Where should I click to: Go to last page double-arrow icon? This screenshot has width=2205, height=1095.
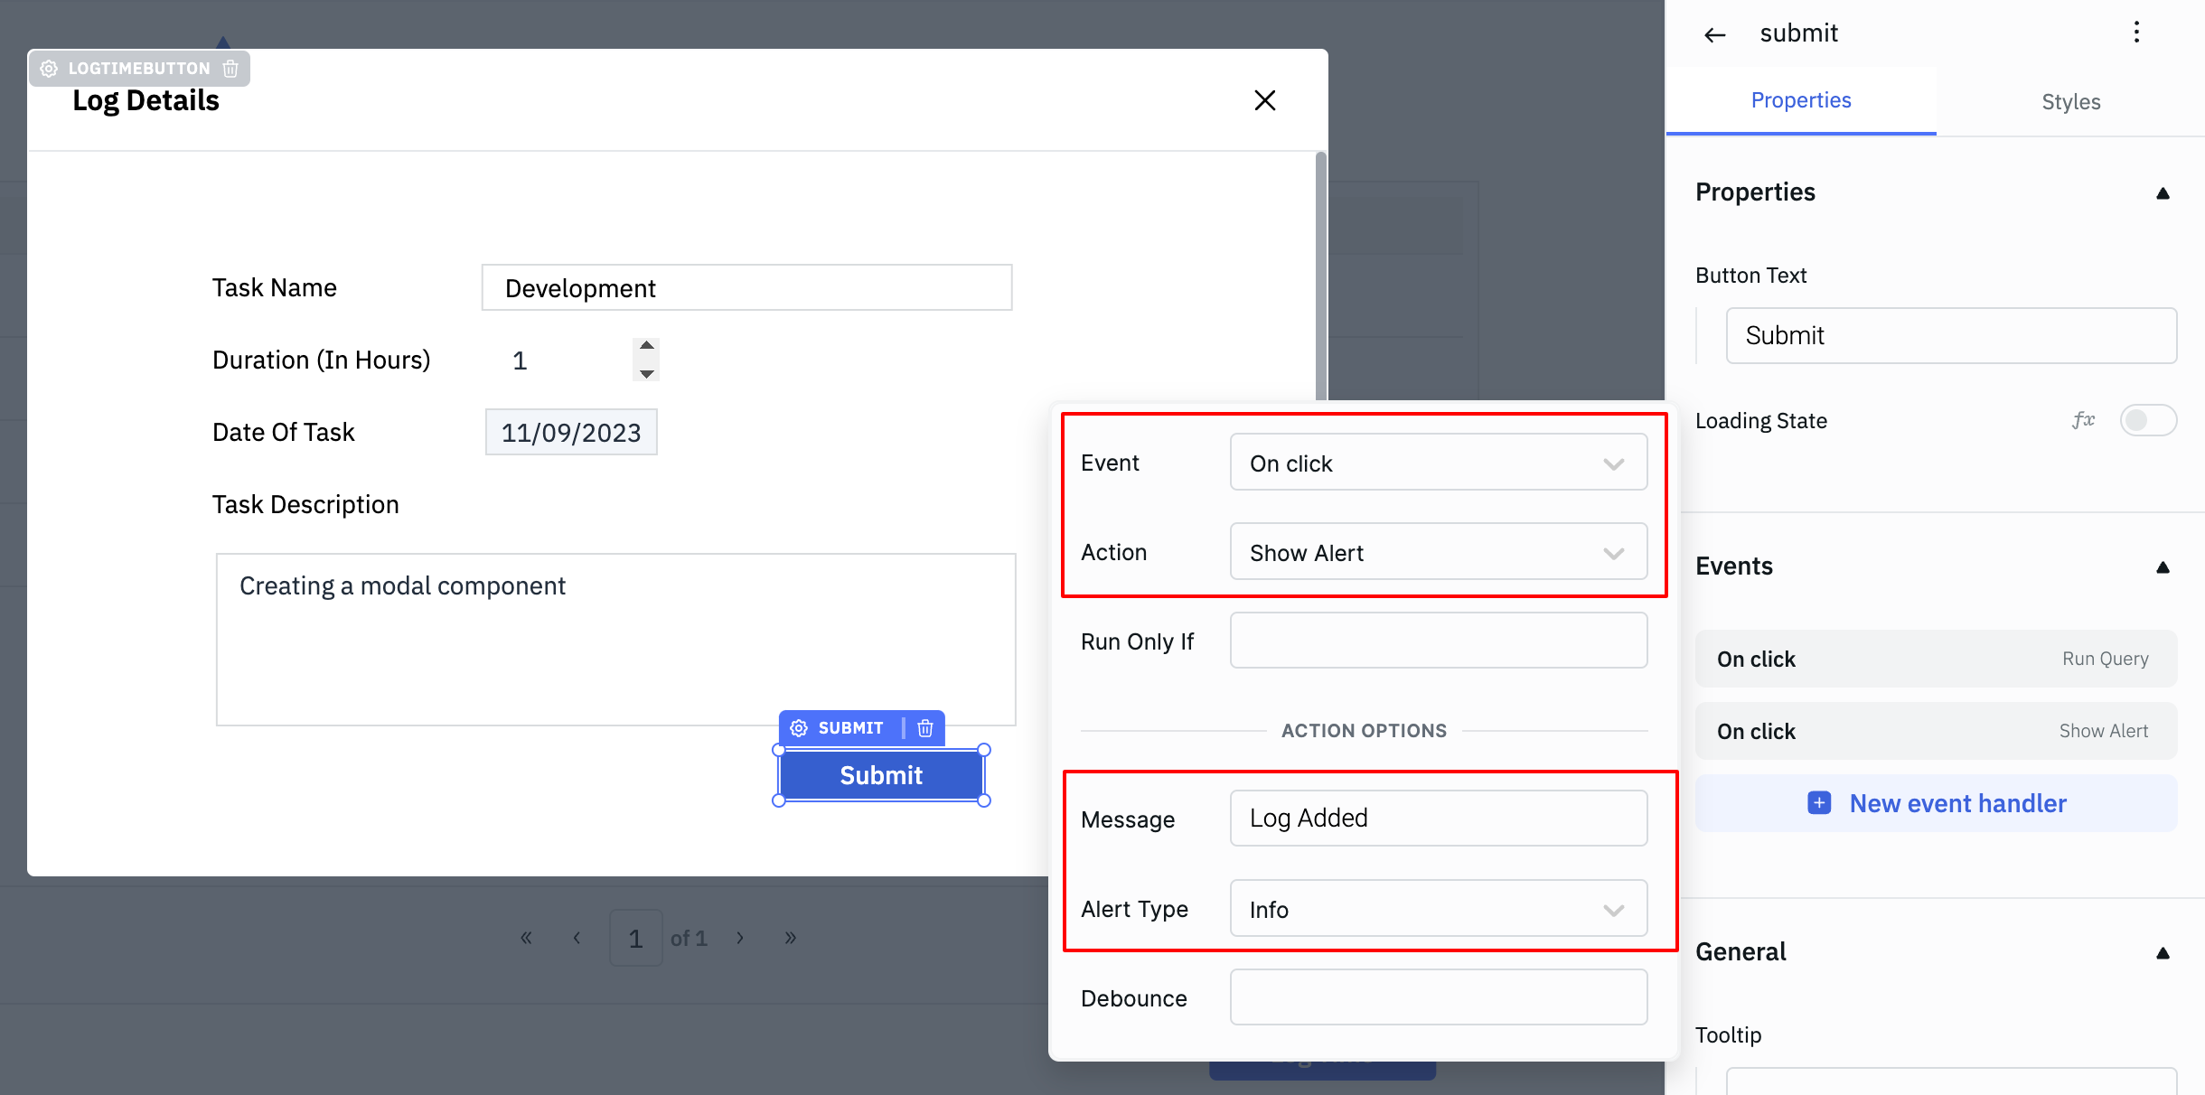(791, 938)
